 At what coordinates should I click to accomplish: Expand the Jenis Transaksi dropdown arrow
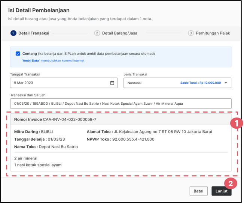226,83
